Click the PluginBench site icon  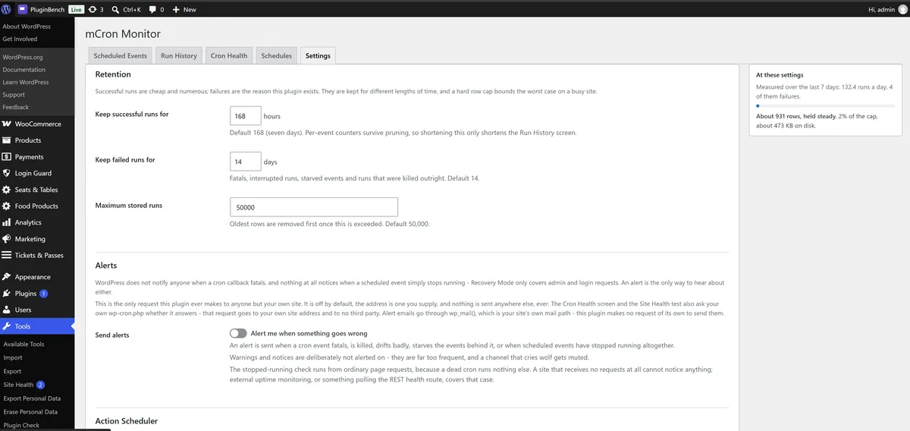pyautogui.click(x=23, y=9)
